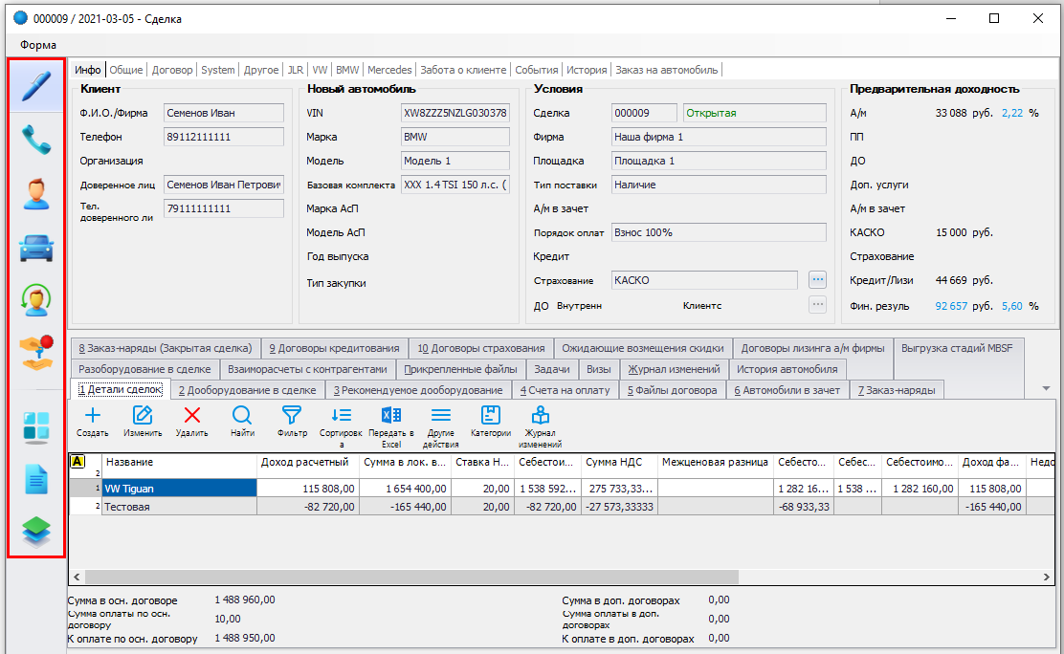Click the blue pen icon in sidebar

pyautogui.click(x=36, y=87)
